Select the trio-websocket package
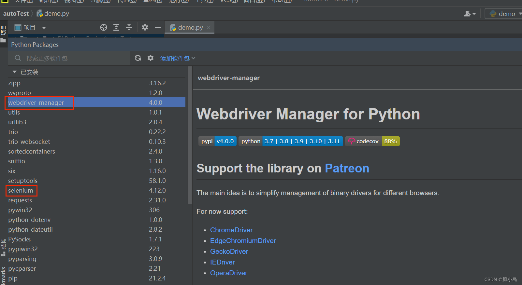Image resolution: width=522 pixels, height=285 pixels. (x=97, y=142)
